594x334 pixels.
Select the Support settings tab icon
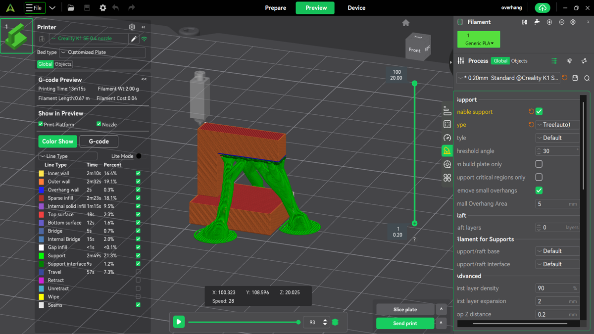click(447, 151)
